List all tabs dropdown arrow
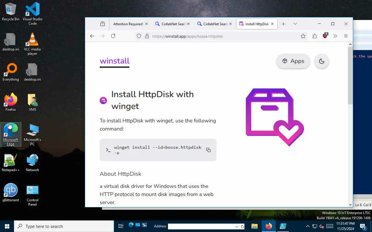The height and width of the screenshot is (232, 372). tap(295, 24)
